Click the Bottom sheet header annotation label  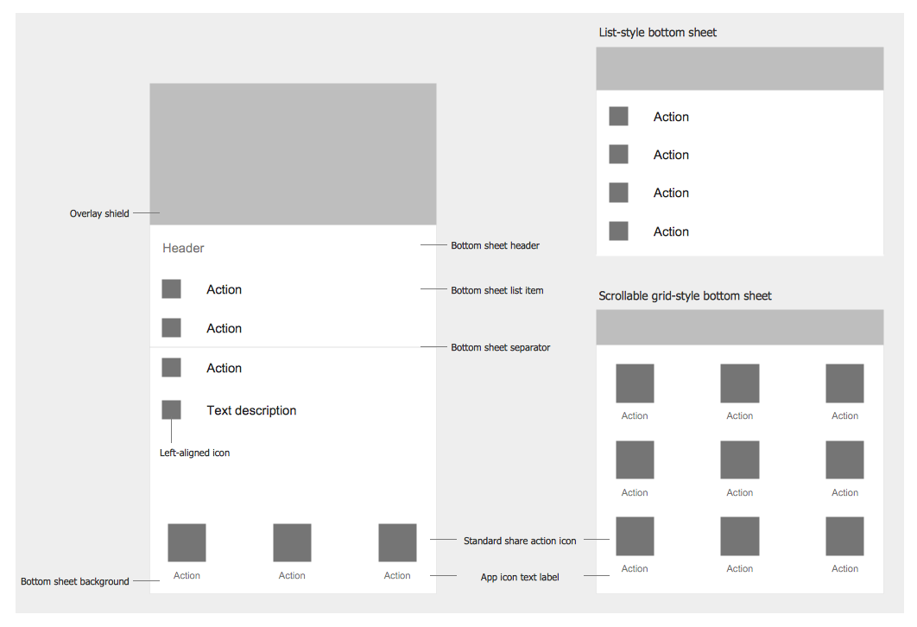[496, 245]
